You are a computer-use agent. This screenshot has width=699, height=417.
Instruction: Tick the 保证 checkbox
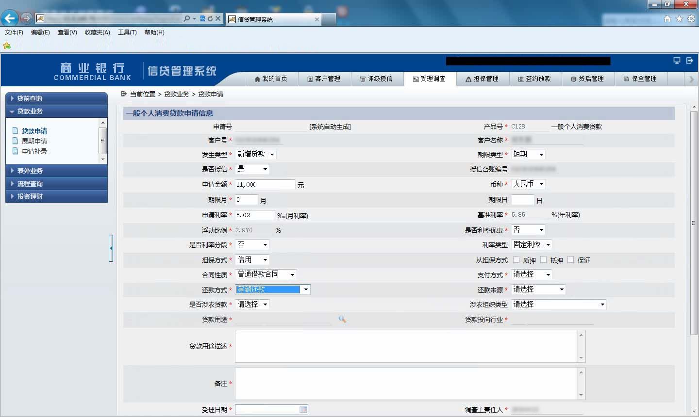[x=570, y=260]
